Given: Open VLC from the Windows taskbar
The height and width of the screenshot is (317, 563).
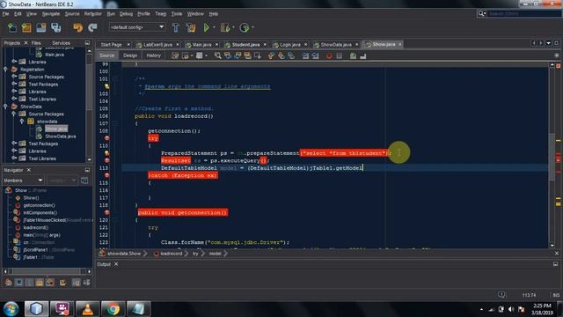Looking at the screenshot, I should (87, 309).
